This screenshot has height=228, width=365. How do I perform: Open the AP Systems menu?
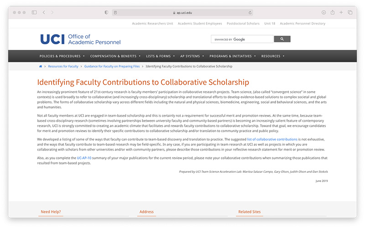[192, 56]
